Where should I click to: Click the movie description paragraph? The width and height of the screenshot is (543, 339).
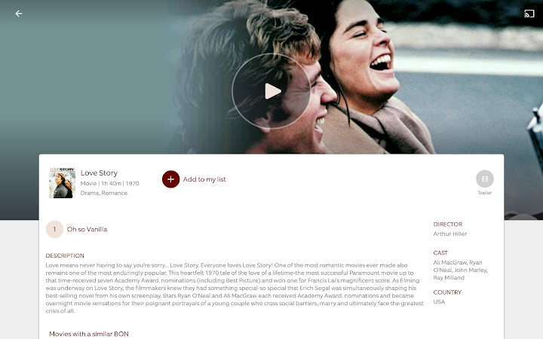(x=235, y=288)
